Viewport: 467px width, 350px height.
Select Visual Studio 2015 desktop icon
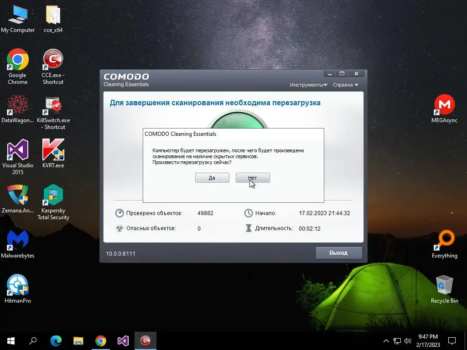(18, 157)
